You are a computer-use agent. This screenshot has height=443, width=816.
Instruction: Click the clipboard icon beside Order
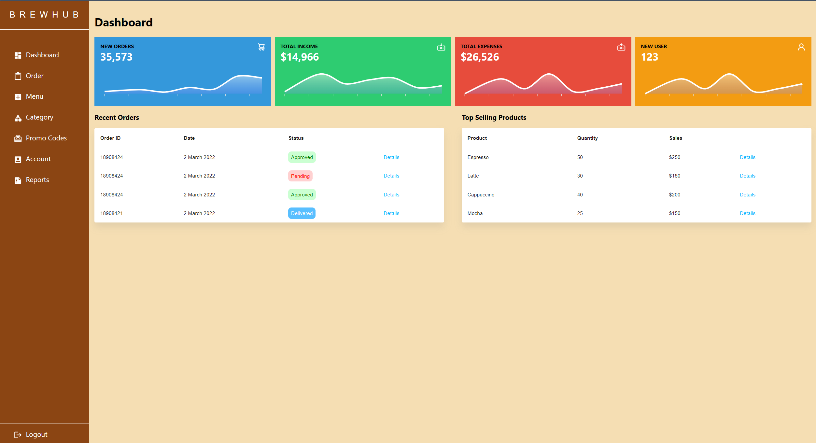pyautogui.click(x=18, y=76)
